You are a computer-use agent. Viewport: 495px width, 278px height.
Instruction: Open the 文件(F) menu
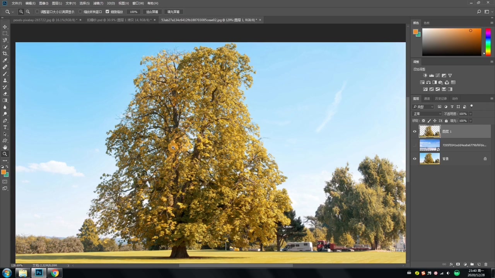pos(17,3)
